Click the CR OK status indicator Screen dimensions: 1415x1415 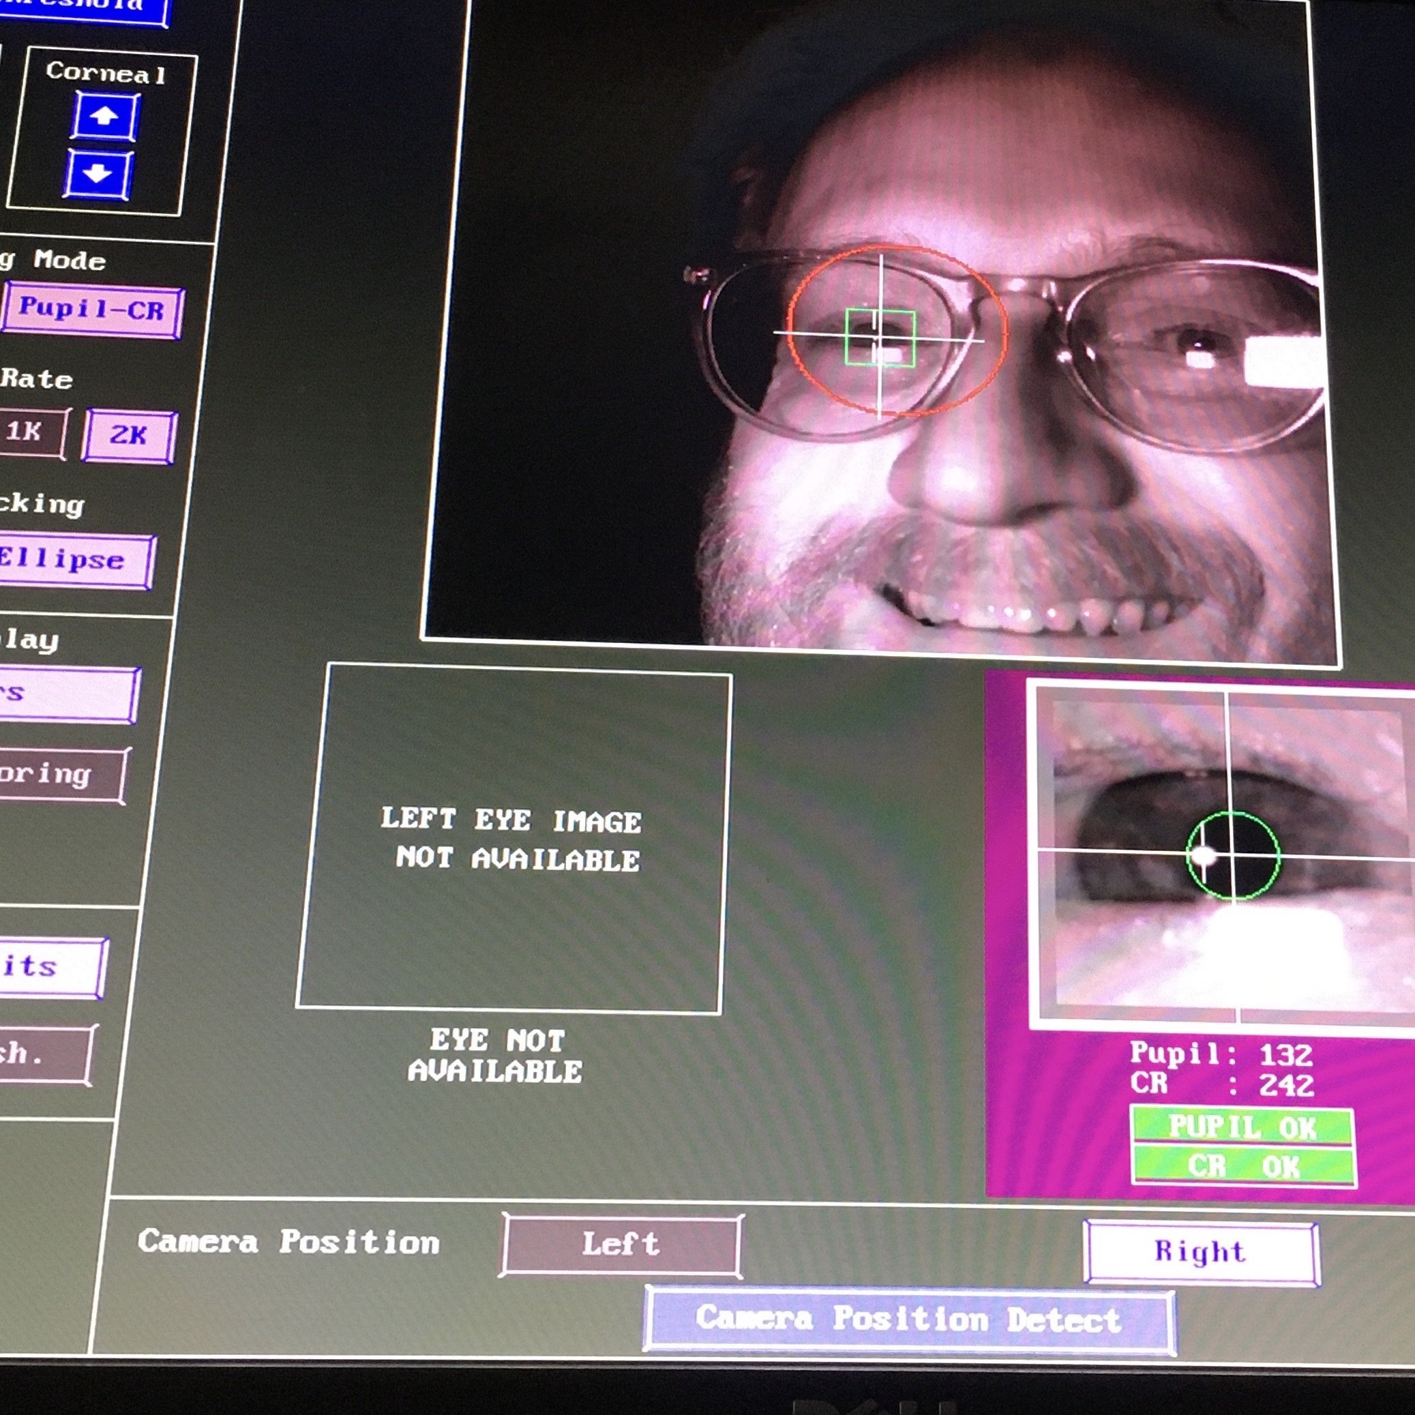point(1244,1166)
